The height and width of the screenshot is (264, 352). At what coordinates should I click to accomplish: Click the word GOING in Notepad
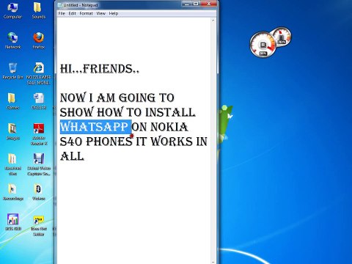tap(137, 98)
